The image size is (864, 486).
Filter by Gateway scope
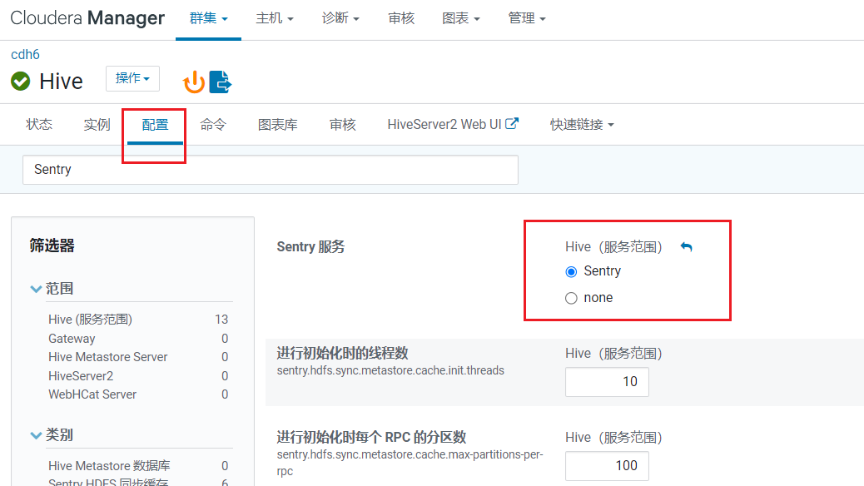click(72, 339)
